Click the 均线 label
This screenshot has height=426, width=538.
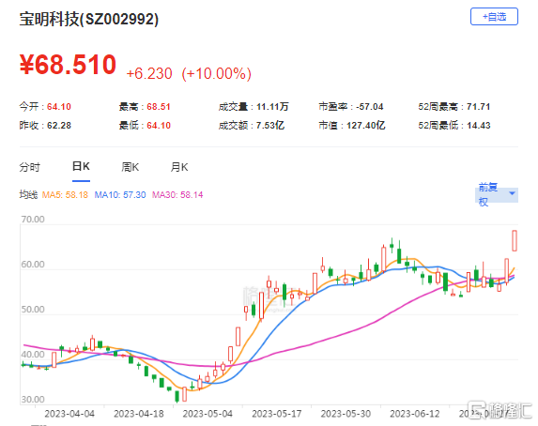(28, 195)
